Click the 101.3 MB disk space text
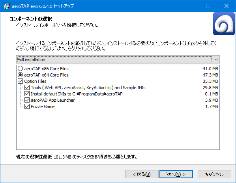 tap(62, 157)
